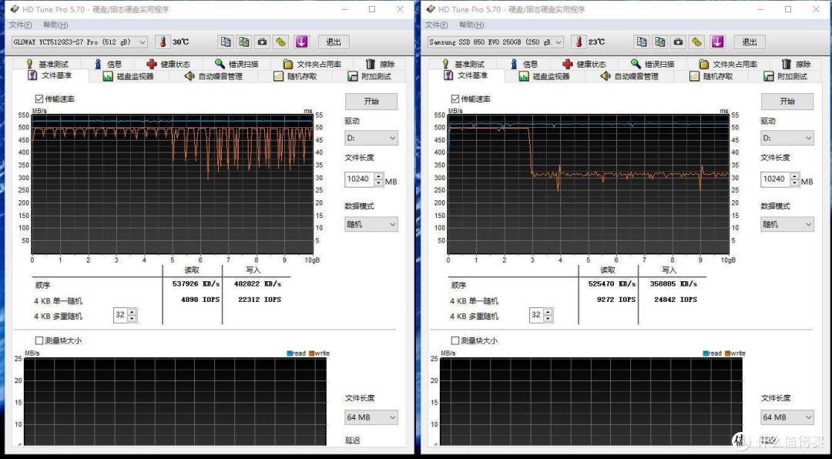Open 64 MB file length dropdown, GLOWAY window
The width and height of the screenshot is (832, 459).
(x=371, y=417)
